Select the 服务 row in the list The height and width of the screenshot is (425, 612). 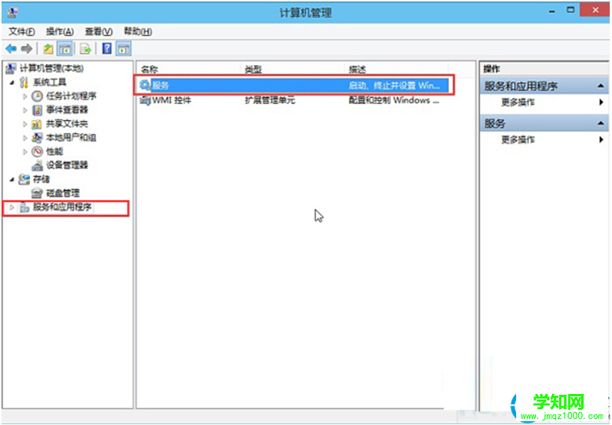(x=294, y=85)
